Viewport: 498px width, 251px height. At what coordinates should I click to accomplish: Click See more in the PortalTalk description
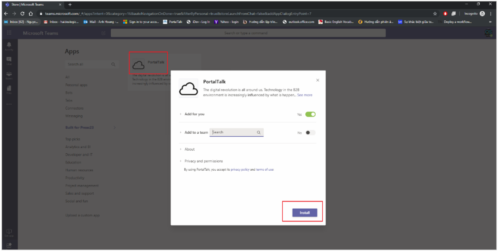coord(305,95)
